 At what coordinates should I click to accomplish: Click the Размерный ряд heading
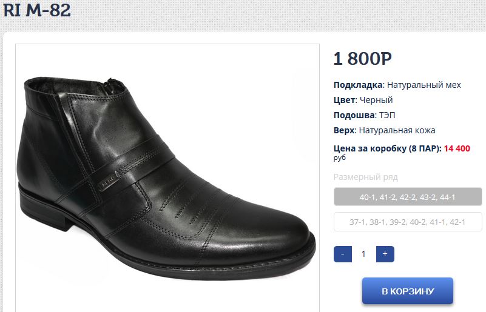click(366, 177)
